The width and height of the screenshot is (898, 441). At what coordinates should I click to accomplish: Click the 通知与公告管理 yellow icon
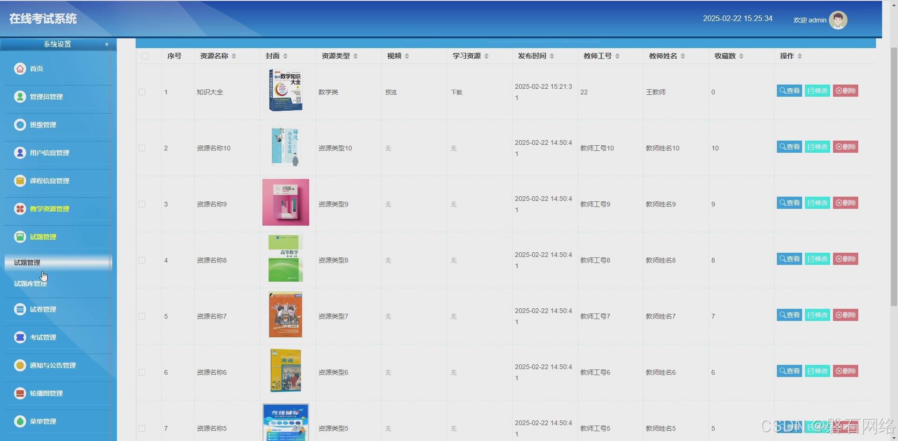pyautogui.click(x=20, y=365)
